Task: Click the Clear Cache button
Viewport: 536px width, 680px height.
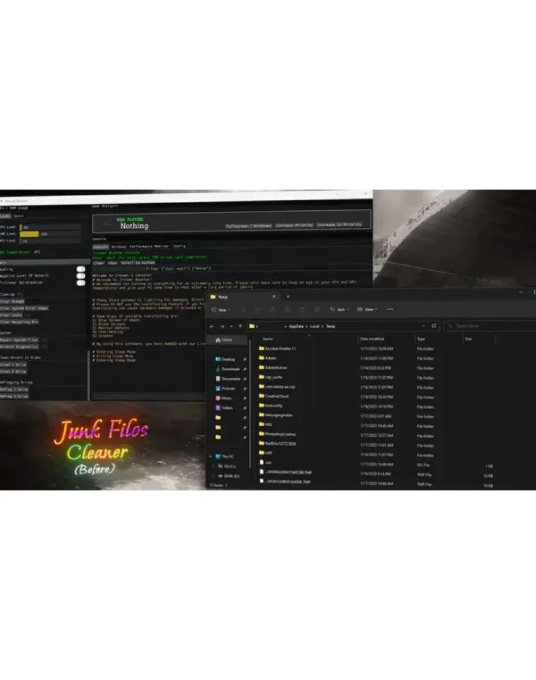Action: (11, 315)
